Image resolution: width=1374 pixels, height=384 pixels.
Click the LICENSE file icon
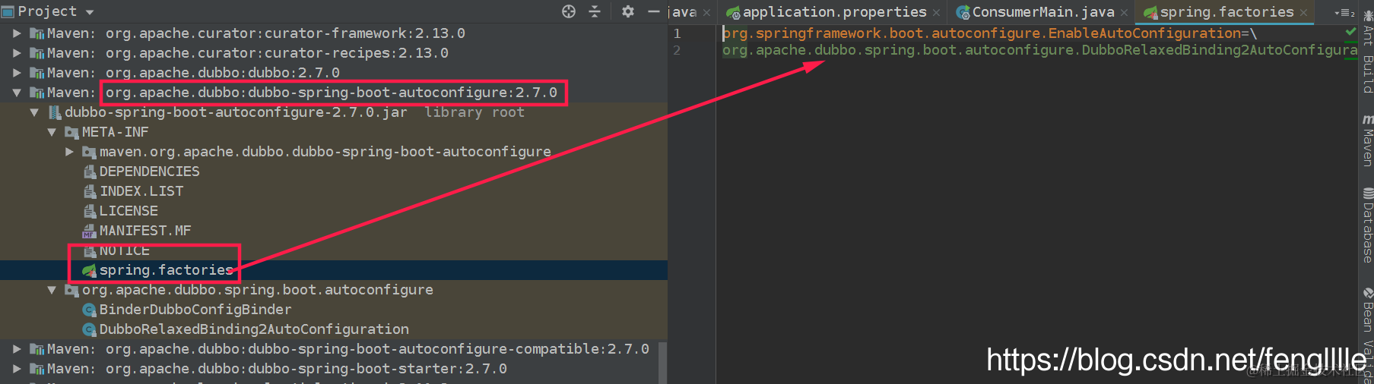coord(90,211)
